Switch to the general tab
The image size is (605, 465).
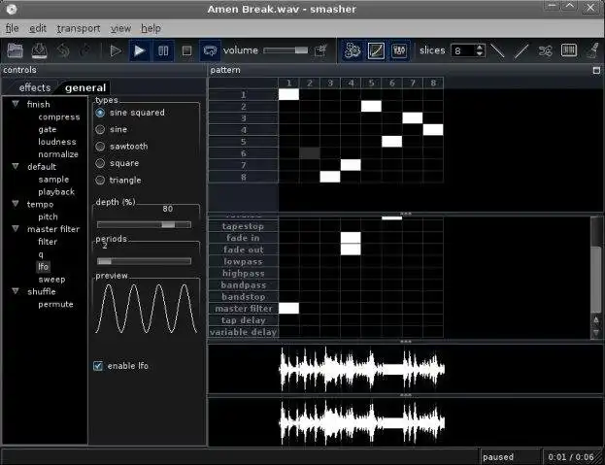pyautogui.click(x=85, y=88)
